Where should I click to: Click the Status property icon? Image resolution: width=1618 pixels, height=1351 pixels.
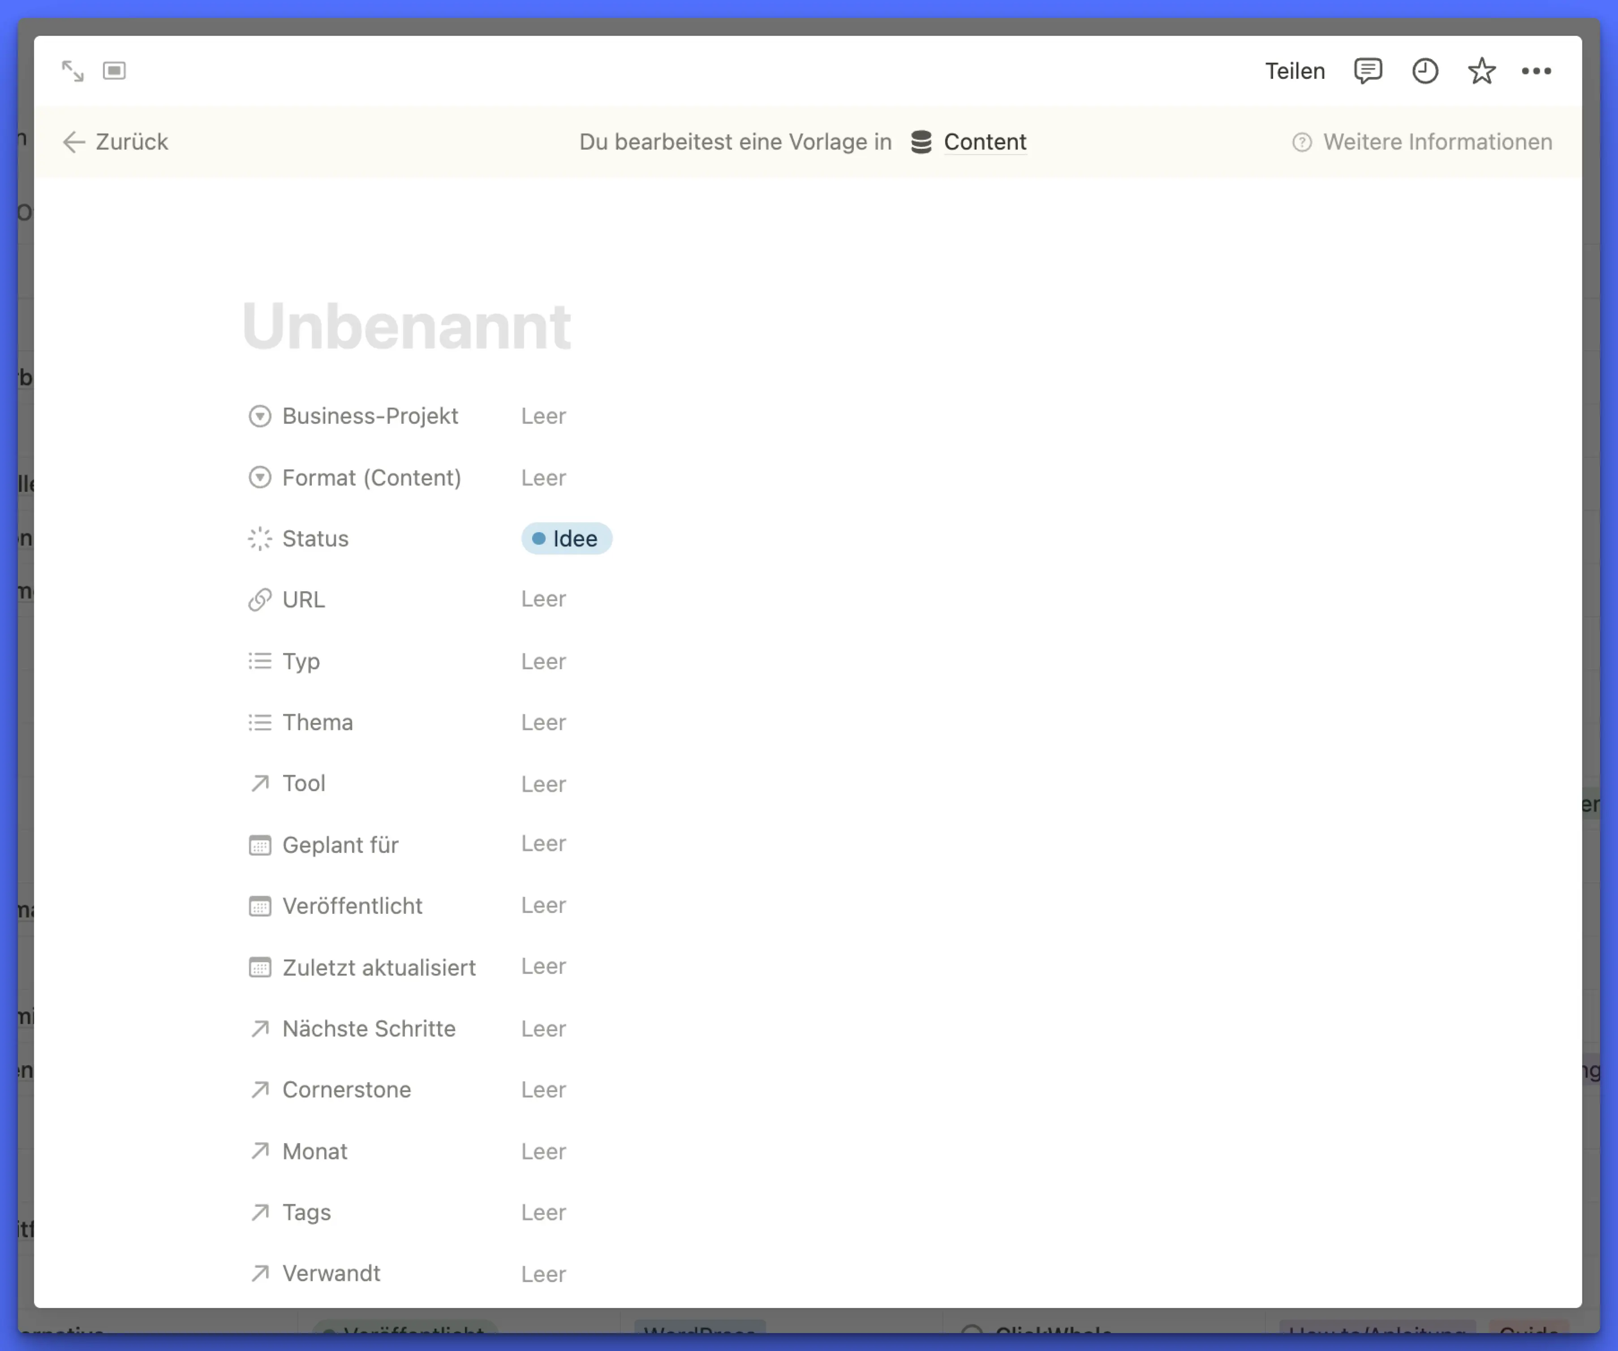tap(260, 539)
